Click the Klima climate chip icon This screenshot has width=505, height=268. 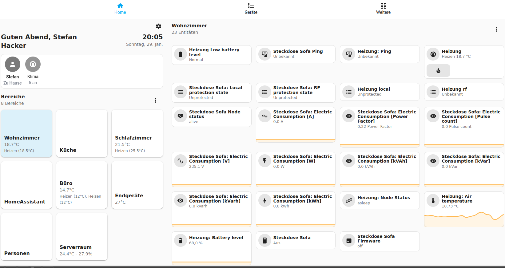click(33, 64)
